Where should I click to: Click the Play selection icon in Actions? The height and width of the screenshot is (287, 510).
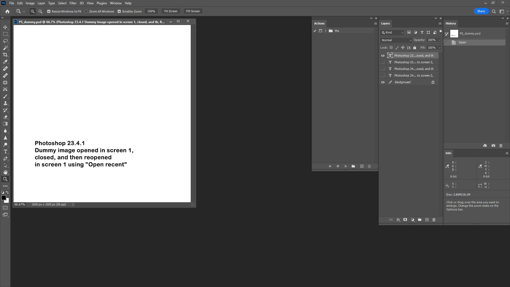346,166
